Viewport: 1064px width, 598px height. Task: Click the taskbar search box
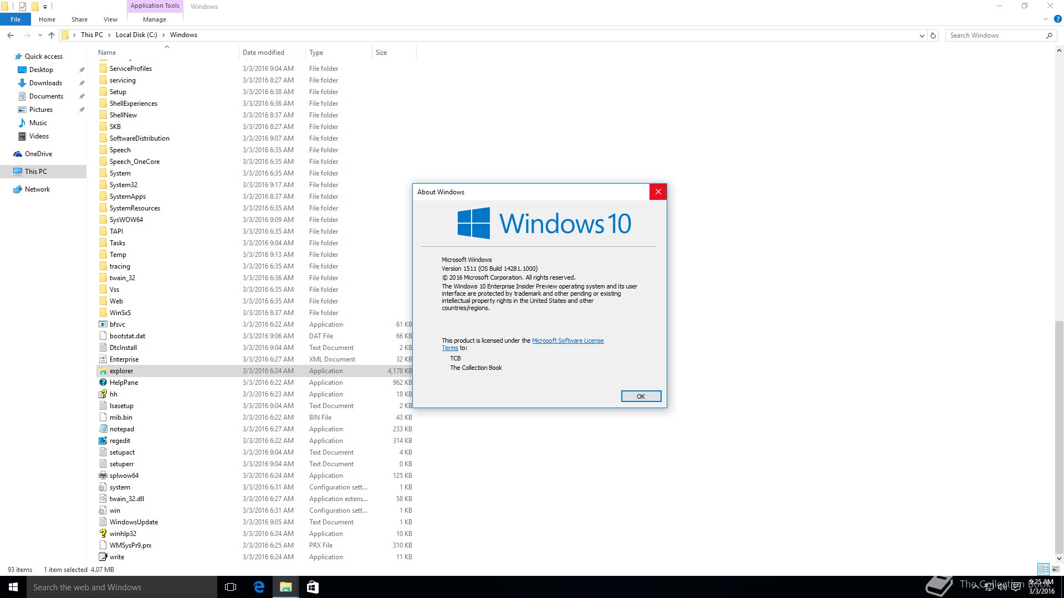pyautogui.click(x=122, y=587)
